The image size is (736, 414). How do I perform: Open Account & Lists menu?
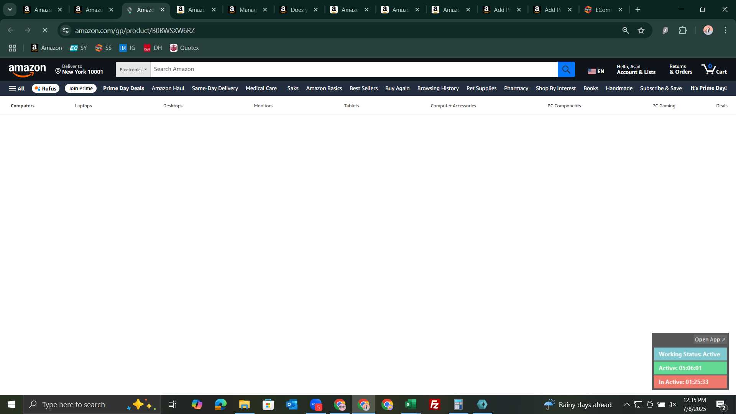click(636, 69)
